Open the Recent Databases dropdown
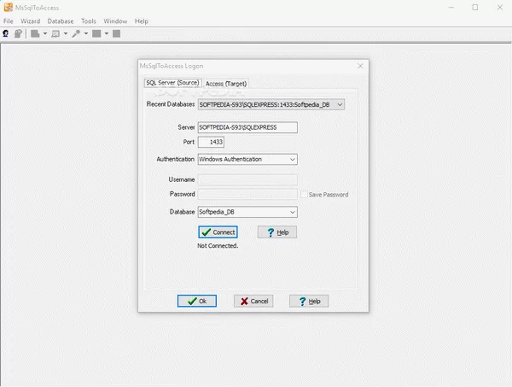Screen dimensions: 512x387 tap(340, 104)
